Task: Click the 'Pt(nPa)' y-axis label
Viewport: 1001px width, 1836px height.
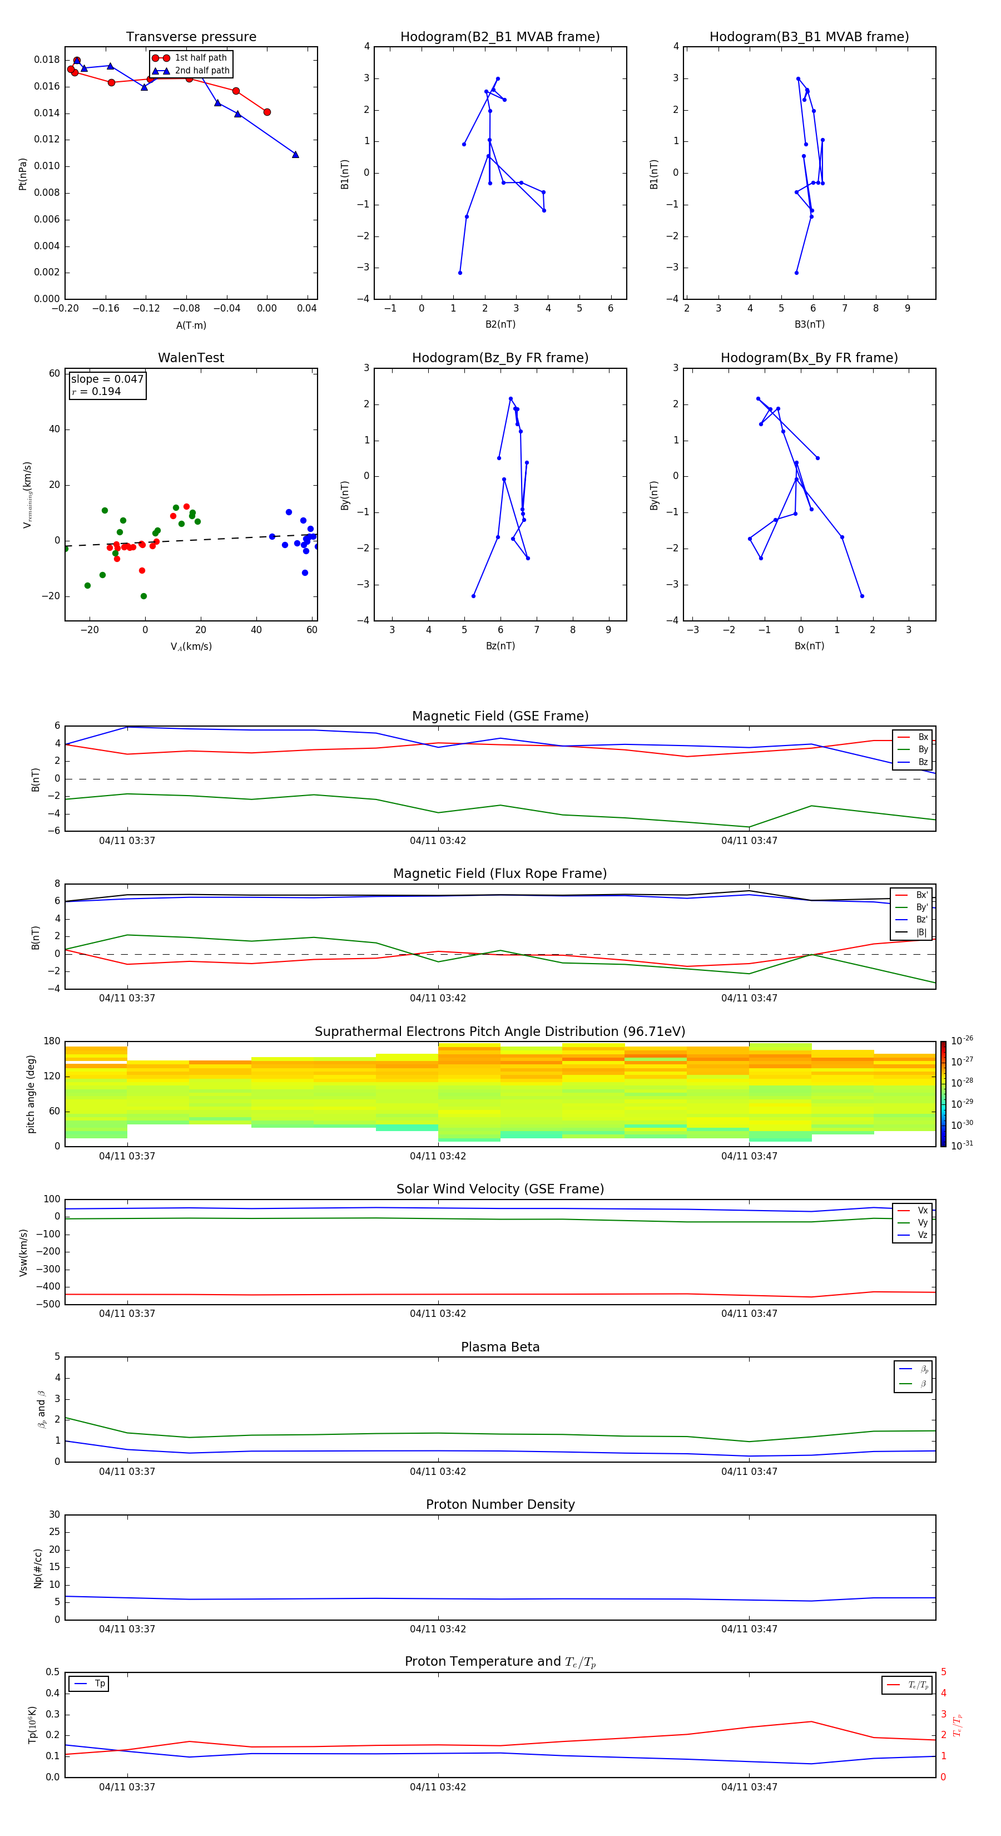Action: pos(23,174)
